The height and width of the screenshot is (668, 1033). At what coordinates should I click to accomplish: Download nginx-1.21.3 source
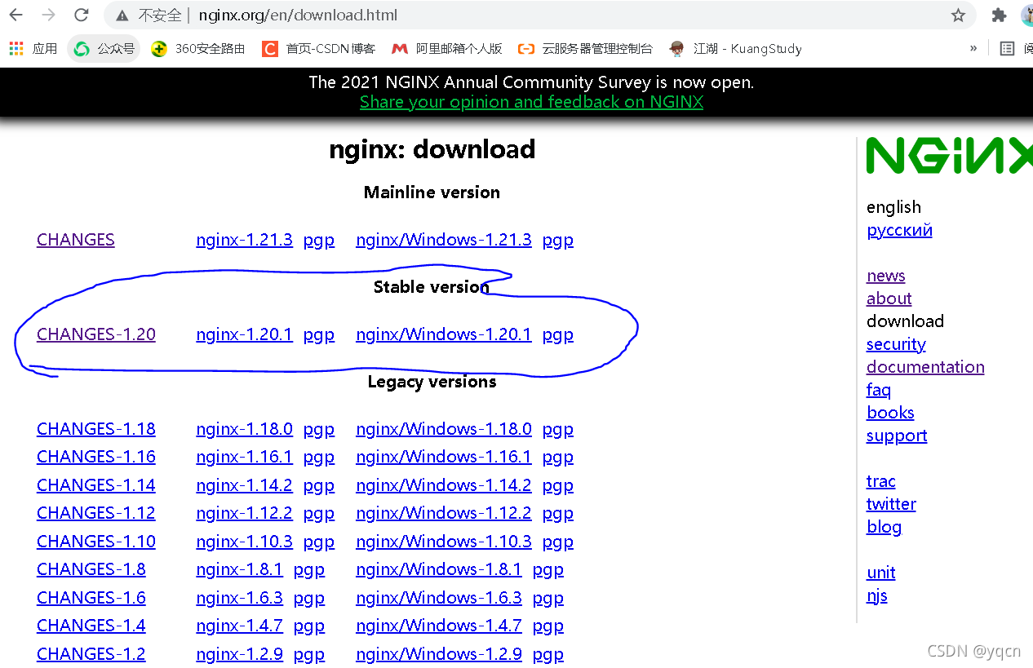click(x=244, y=240)
